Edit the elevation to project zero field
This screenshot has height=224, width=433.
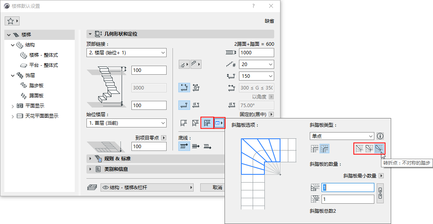[x=149, y=146]
